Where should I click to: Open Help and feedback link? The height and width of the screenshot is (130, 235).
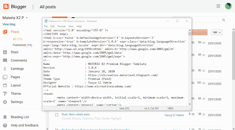[x=25, y=125]
